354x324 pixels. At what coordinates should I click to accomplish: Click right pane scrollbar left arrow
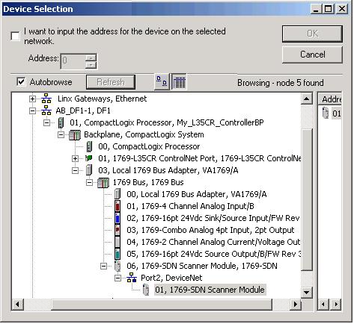(323, 304)
